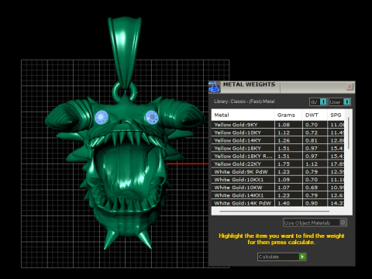Viewport: 372px width, 279px height.
Task: Toggle the GV switch
Action: (x=319, y=102)
